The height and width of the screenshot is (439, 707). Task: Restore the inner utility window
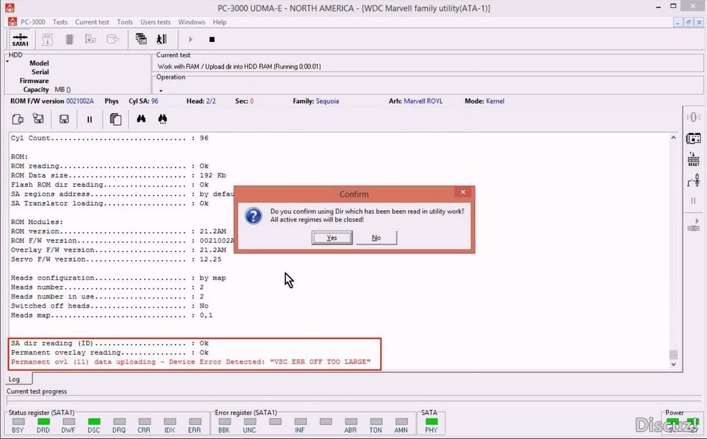coord(688,22)
